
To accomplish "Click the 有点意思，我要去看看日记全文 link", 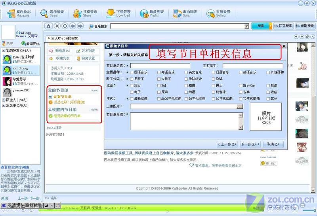I will coord(218,165).
